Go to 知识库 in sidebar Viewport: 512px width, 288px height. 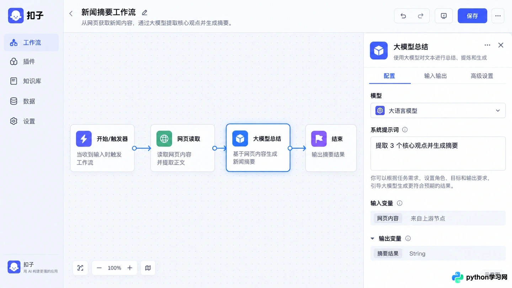click(x=32, y=81)
